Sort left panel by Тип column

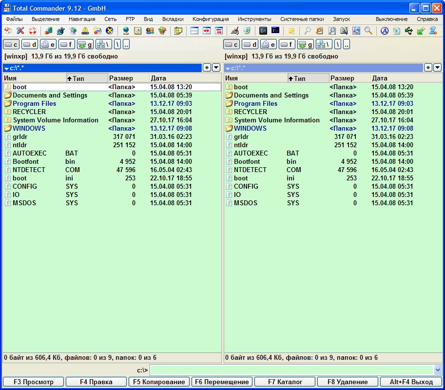87,78
